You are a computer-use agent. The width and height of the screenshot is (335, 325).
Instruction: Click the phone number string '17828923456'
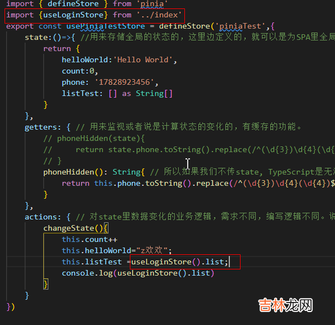click(x=124, y=83)
